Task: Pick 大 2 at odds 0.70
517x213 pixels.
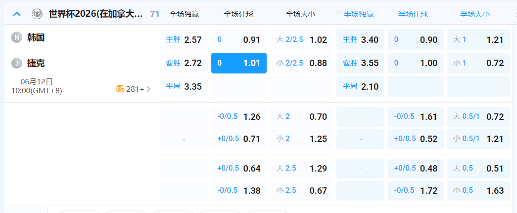Action: [x=301, y=117]
